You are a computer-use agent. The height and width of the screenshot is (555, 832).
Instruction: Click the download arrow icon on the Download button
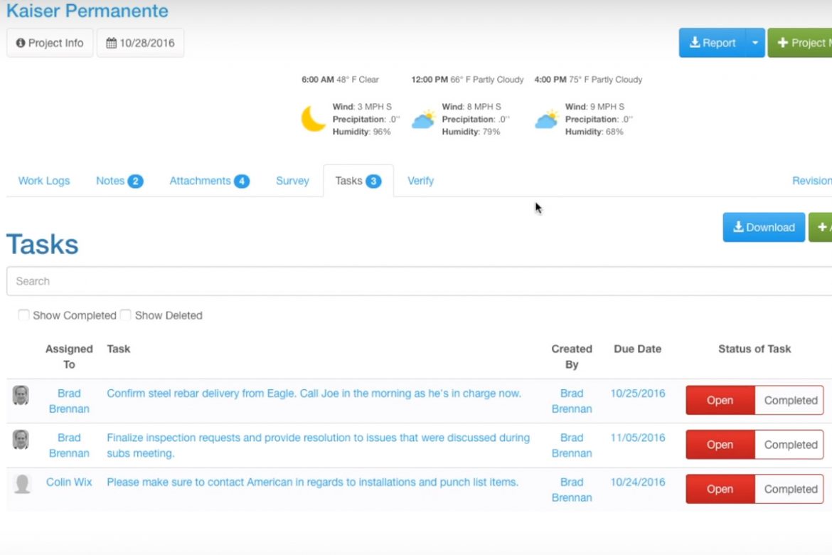(x=741, y=227)
